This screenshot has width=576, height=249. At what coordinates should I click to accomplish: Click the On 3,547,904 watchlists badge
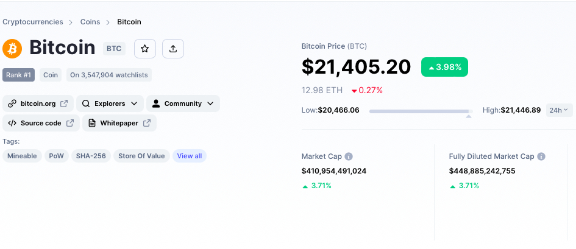(109, 75)
